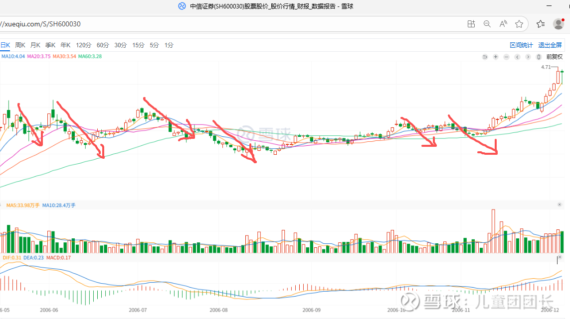
Task: Click the 退出全屏 link
Action: pos(550,45)
